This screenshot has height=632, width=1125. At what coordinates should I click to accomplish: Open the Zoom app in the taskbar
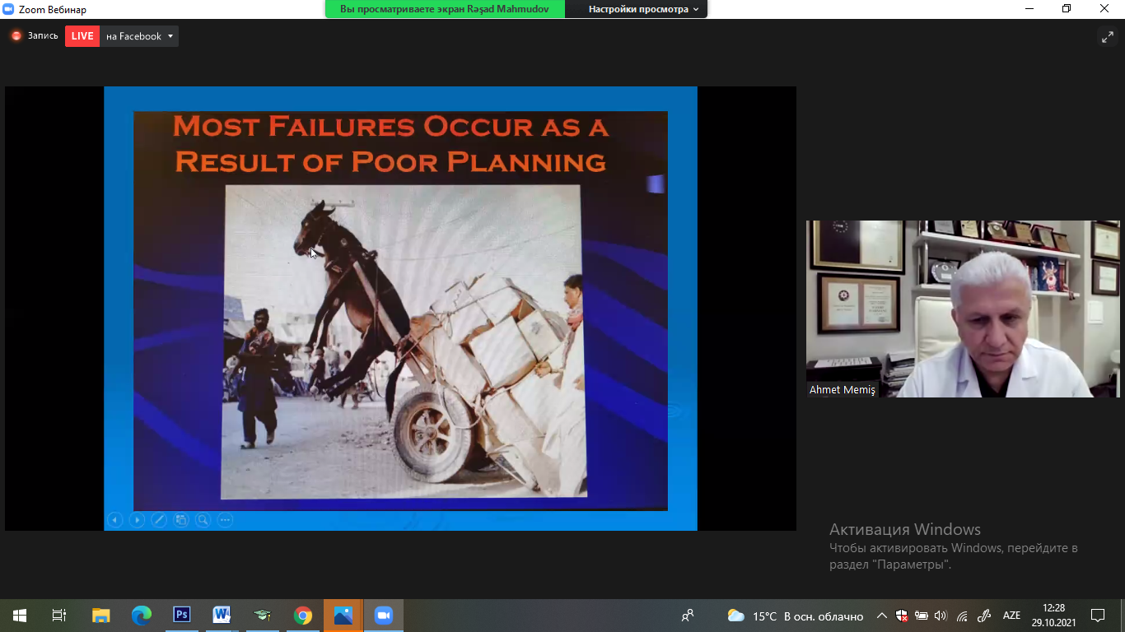tap(383, 616)
